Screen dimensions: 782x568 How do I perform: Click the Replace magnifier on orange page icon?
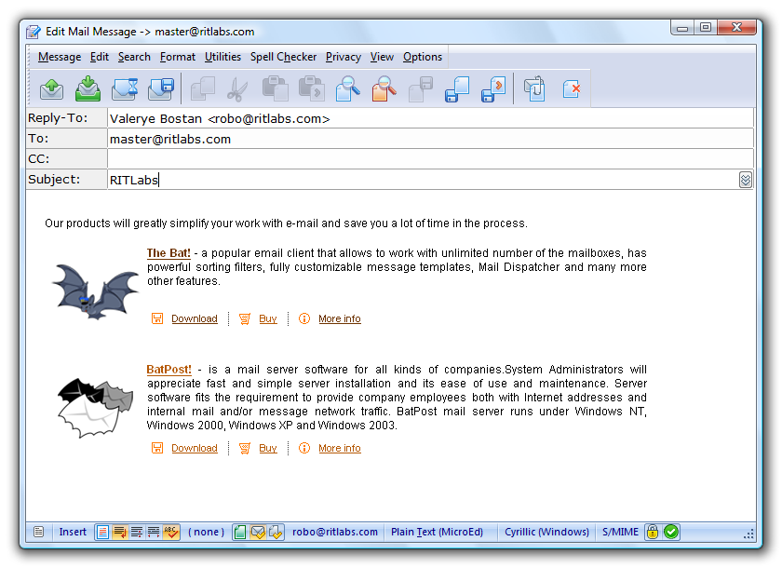pos(384,88)
